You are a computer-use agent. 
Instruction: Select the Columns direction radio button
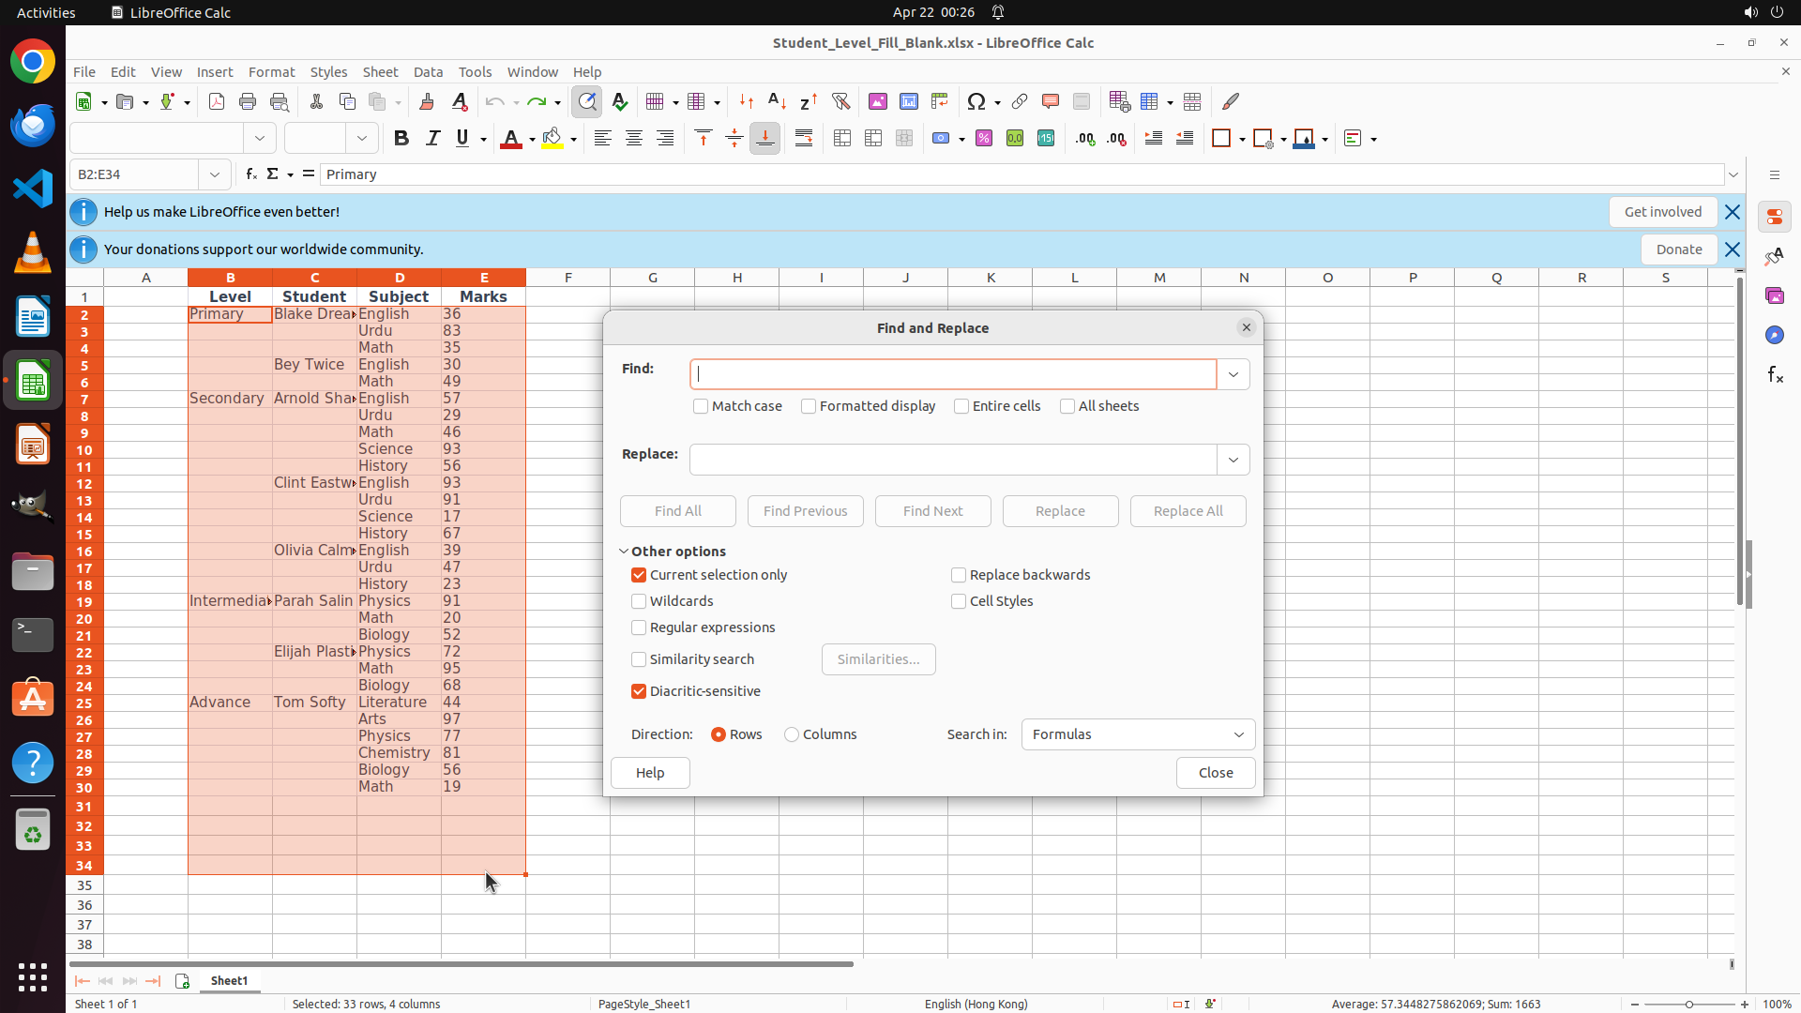(x=792, y=734)
